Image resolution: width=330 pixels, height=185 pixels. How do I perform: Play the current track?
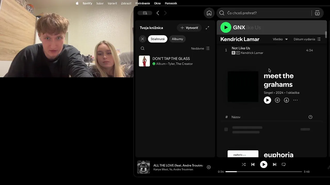(263, 164)
